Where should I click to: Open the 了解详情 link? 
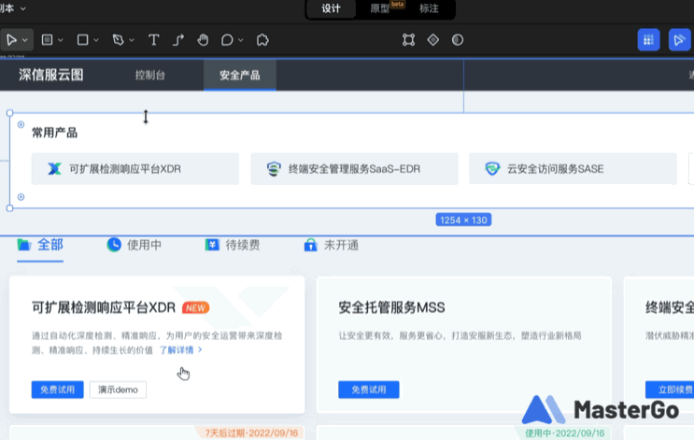click(180, 350)
